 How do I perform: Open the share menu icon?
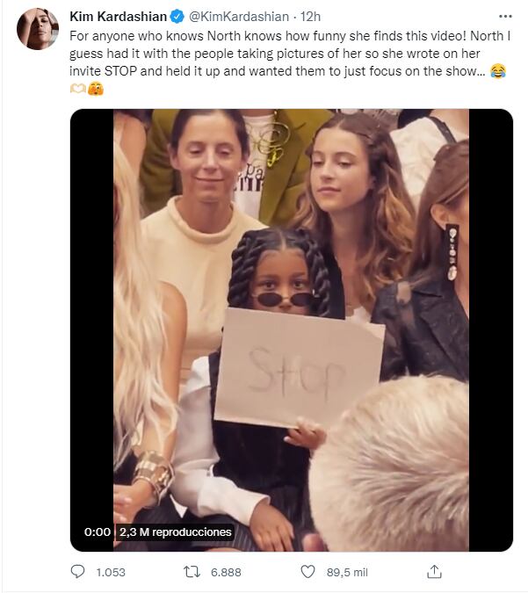[433, 572]
